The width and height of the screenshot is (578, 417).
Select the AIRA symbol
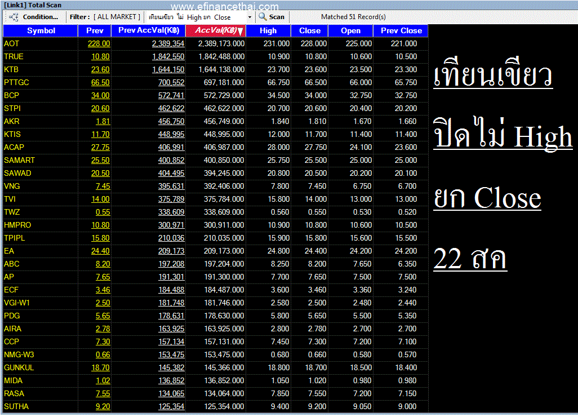(x=12, y=329)
